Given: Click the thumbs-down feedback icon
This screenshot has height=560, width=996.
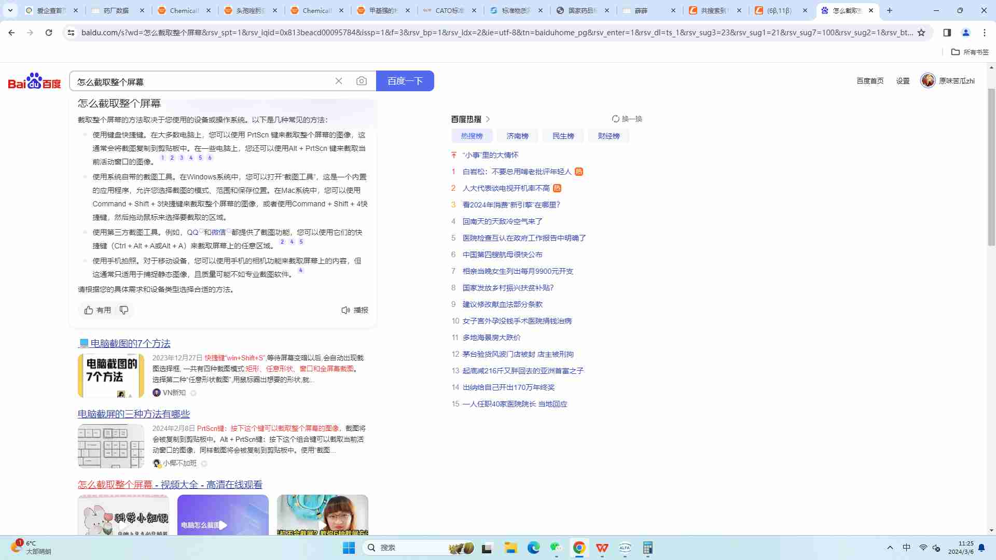Looking at the screenshot, I should click(124, 310).
